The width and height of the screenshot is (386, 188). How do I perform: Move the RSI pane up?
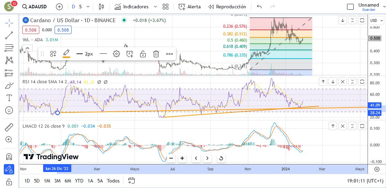(x=323, y=82)
